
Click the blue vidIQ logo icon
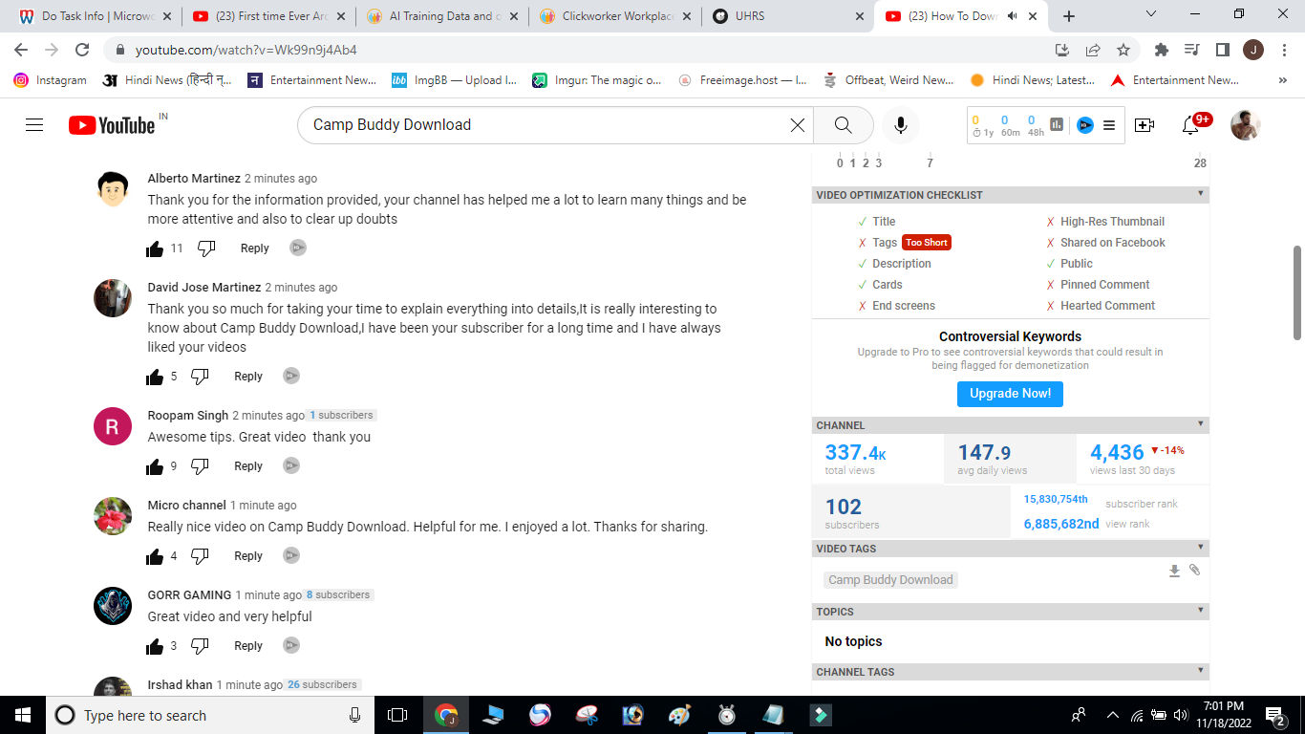pos(1085,125)
